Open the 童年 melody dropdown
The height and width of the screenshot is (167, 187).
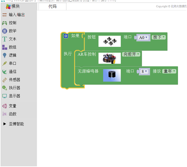(x=169, y=71)
